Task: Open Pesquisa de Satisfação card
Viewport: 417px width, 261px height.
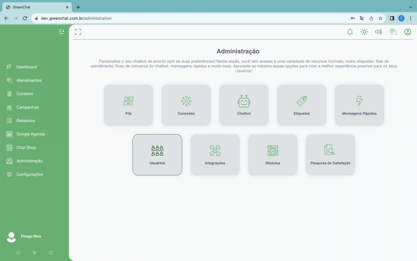Action: tap(330, 155)
